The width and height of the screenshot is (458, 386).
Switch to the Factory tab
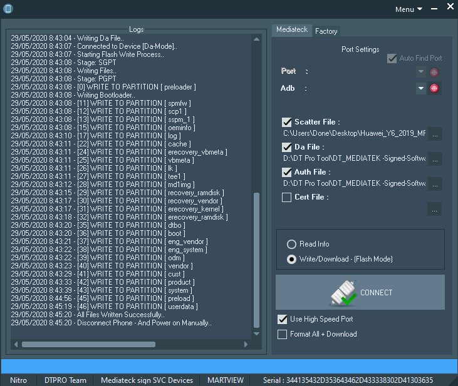point(326,31)
